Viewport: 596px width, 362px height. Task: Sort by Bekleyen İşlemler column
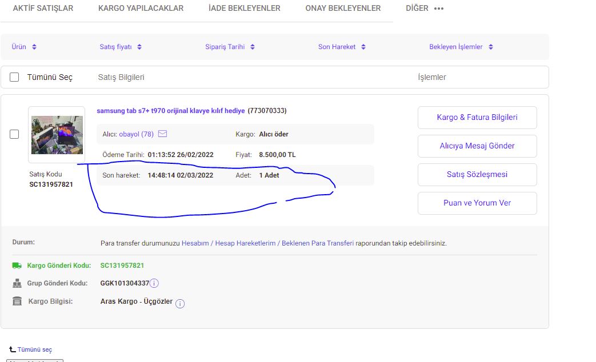[461, 47]
